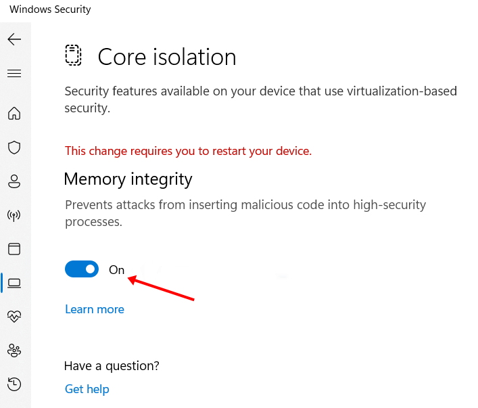Go to Account protection person icon
478x408 pixels.
pyautogui.click(x=14, y=181)
